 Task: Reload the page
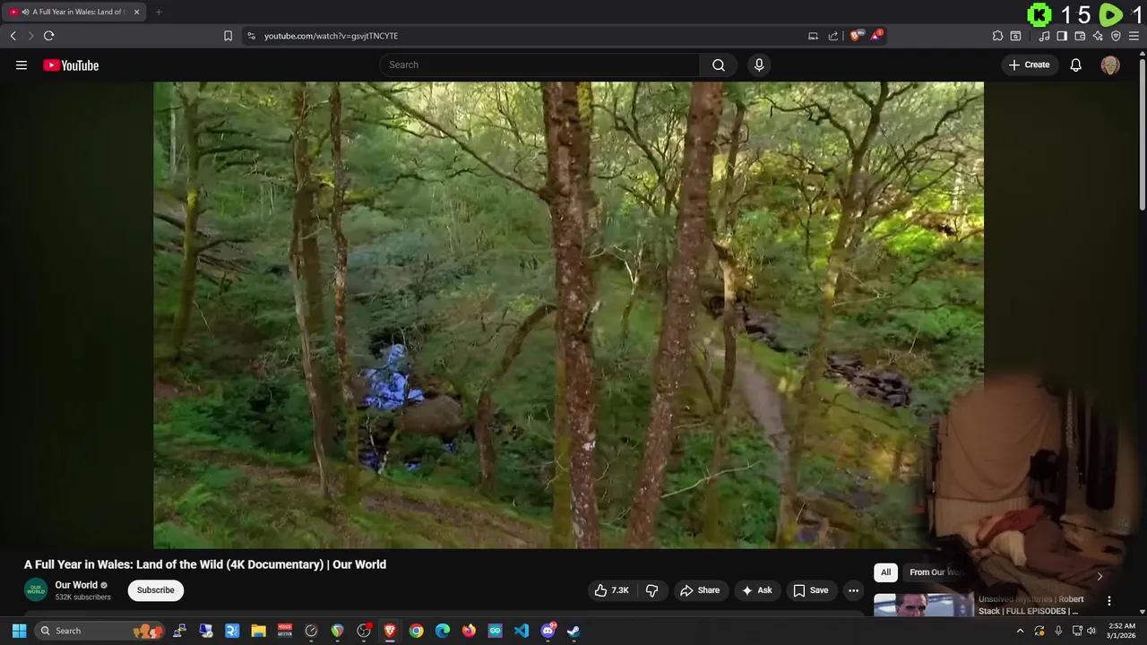pos(49,36)
